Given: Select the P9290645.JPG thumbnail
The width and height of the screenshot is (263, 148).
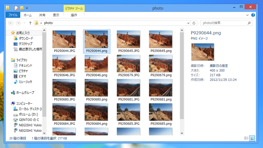Looking at the screenshot, I should pyautogui.click(x=128, y=39).
